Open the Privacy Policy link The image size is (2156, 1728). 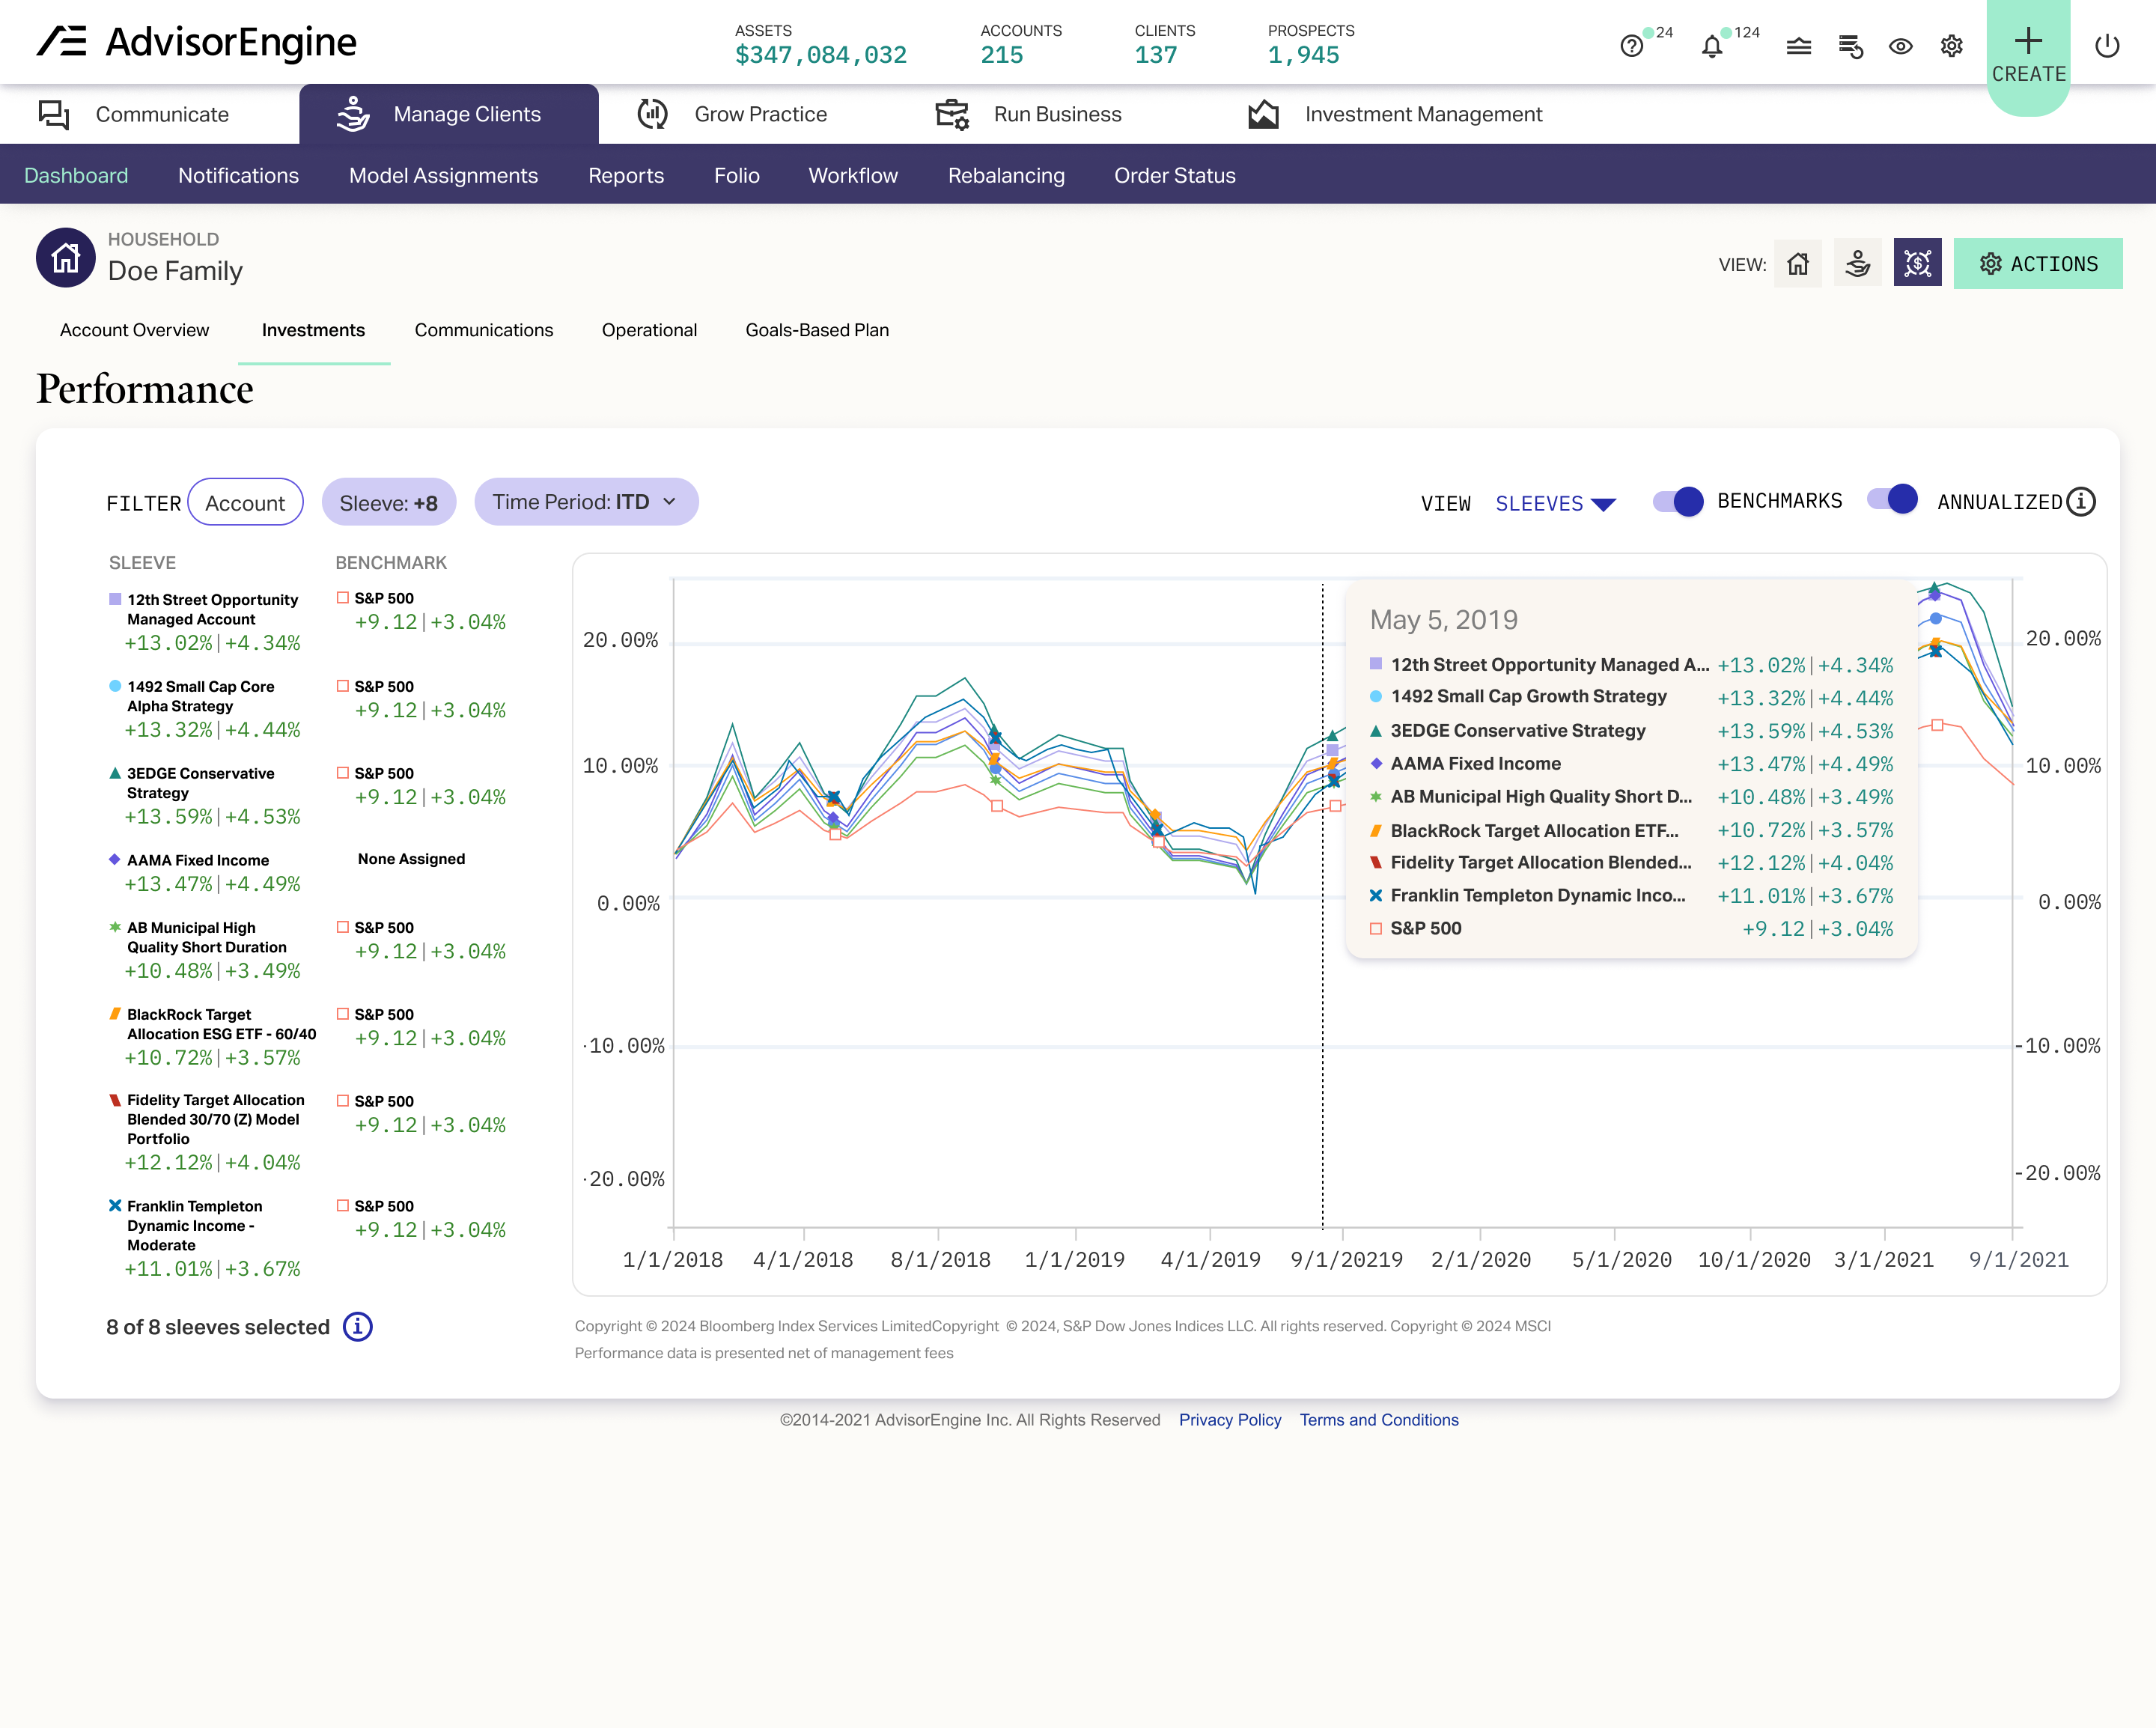(1229, 1420)
